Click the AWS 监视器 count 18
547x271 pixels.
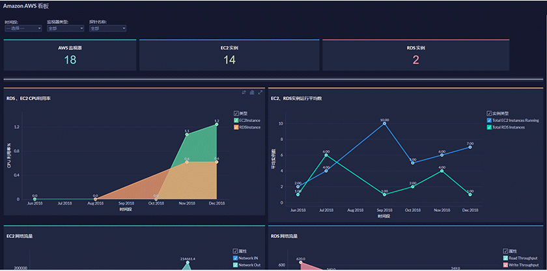pos(70,60)
